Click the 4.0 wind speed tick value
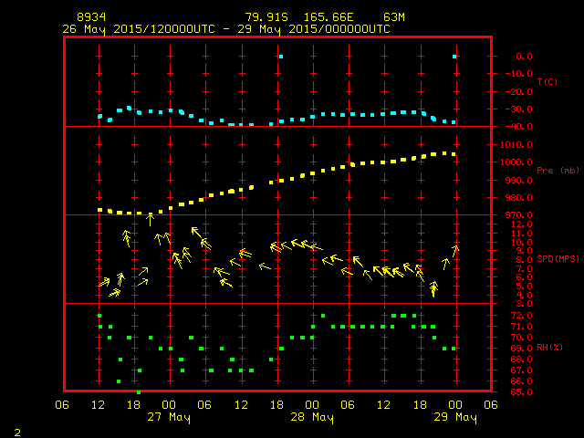The height and width of the screenshot is (438, 584). pos(524,296)
